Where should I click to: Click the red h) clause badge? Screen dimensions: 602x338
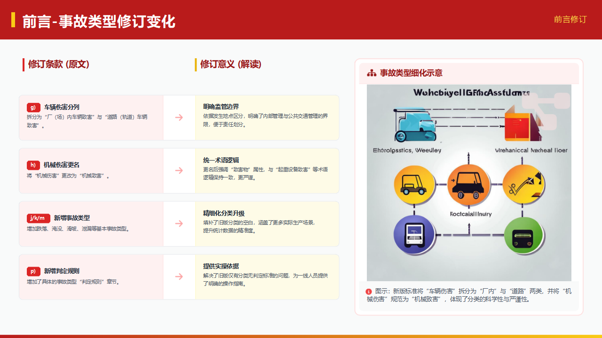[33, 165]
